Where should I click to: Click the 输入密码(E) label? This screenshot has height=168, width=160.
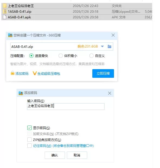(x=36, y=101)
